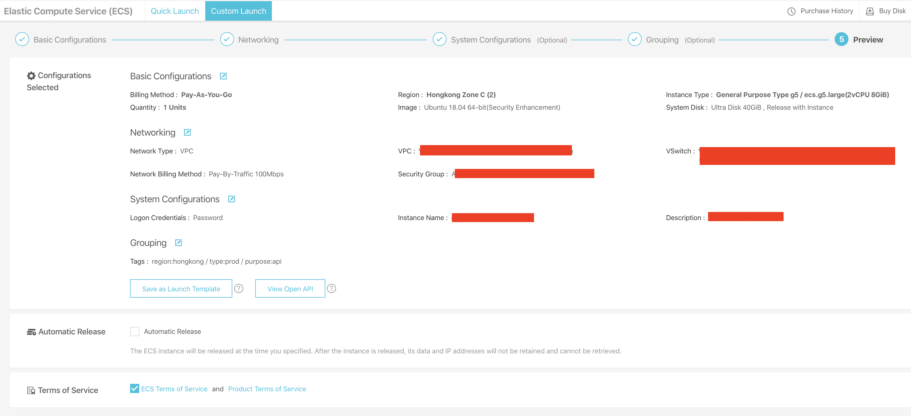The width and height of the screenshot is (911, 416).
Task: Click help icon next to Save as Launch Template
Action: pyautogui.click(x=239, y=289)
